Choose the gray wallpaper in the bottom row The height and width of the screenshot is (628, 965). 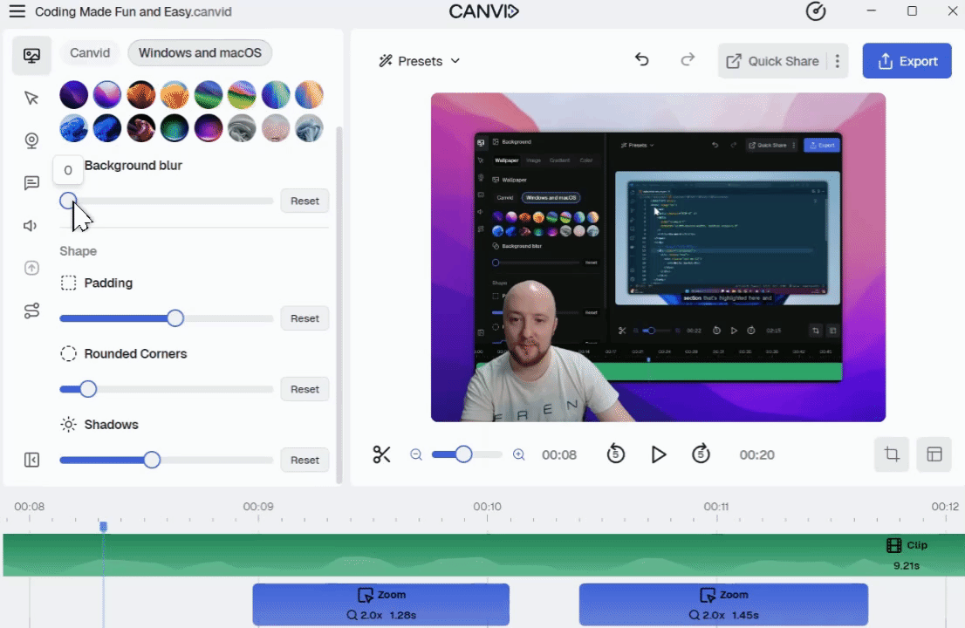point(242,128)
